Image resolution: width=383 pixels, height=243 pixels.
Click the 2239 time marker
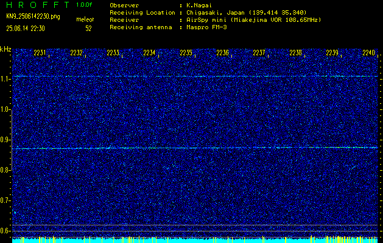click(332, 53)
